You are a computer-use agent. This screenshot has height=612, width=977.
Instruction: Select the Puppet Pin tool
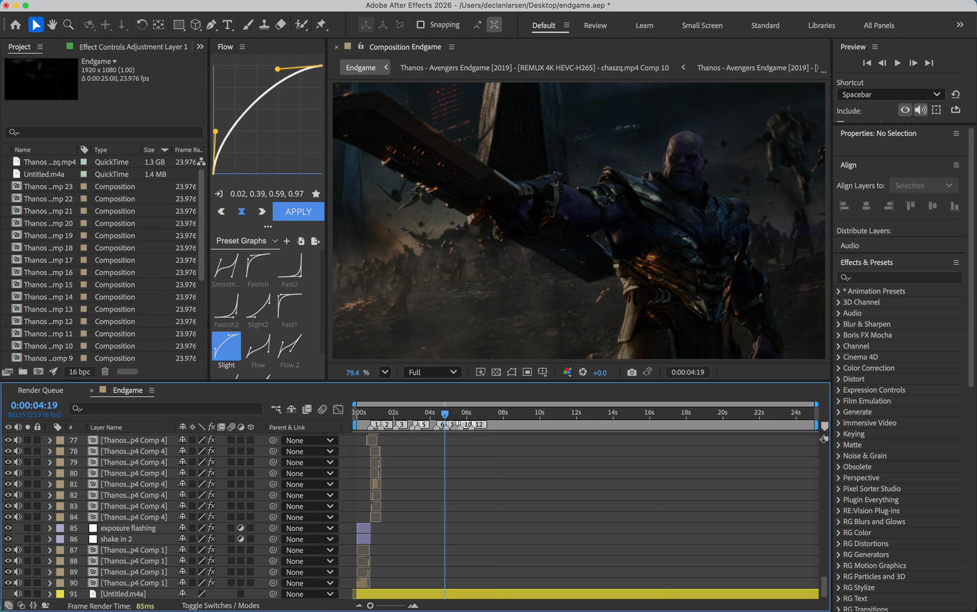pyautogui.click(x=321, y=25)
